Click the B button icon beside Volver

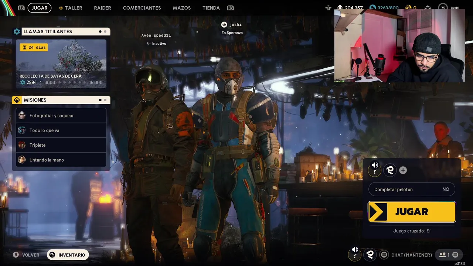[x=16, y=255]
